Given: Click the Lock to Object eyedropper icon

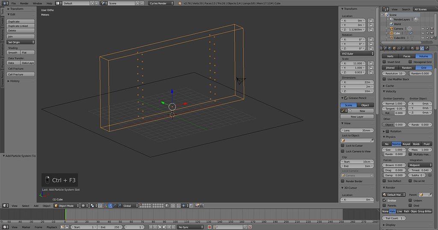Looking at the screenshot, I should click(372, 140).
